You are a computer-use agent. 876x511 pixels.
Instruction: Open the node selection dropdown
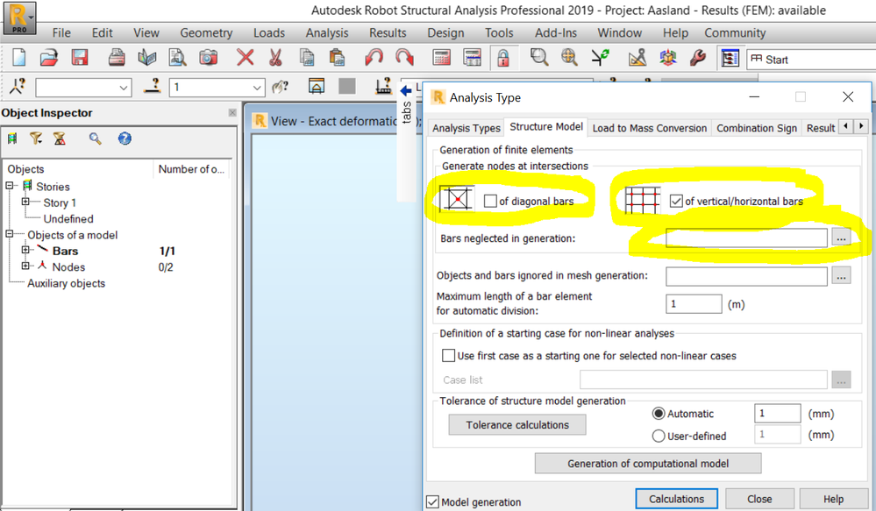pyautogui.click(x=124, y=88)
